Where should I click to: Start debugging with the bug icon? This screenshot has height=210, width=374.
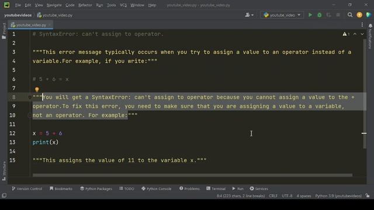pos(320,15)
